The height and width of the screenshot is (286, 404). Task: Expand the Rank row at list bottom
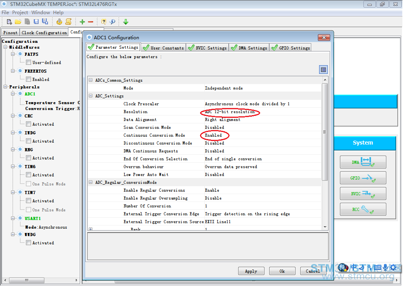point(91,229)
